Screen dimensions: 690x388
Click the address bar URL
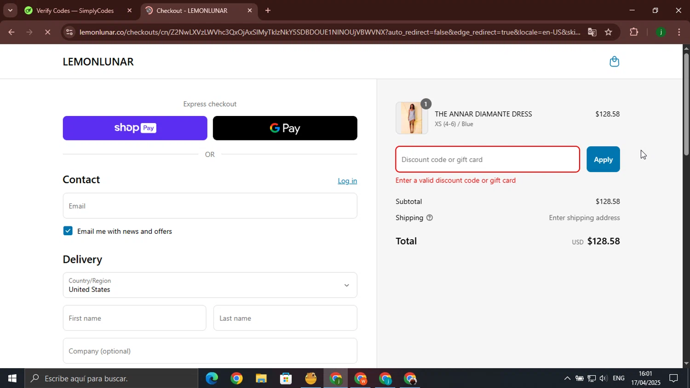point(329,32)
